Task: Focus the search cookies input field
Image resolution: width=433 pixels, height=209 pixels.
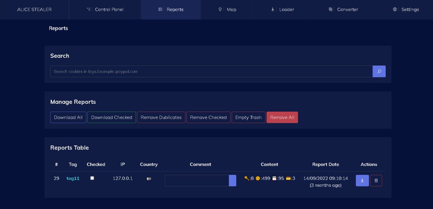Action: 211,71
